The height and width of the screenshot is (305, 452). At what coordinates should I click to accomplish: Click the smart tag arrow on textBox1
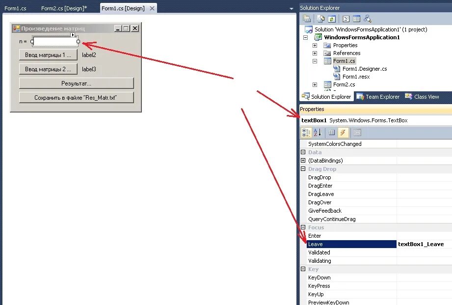[73, 35]
